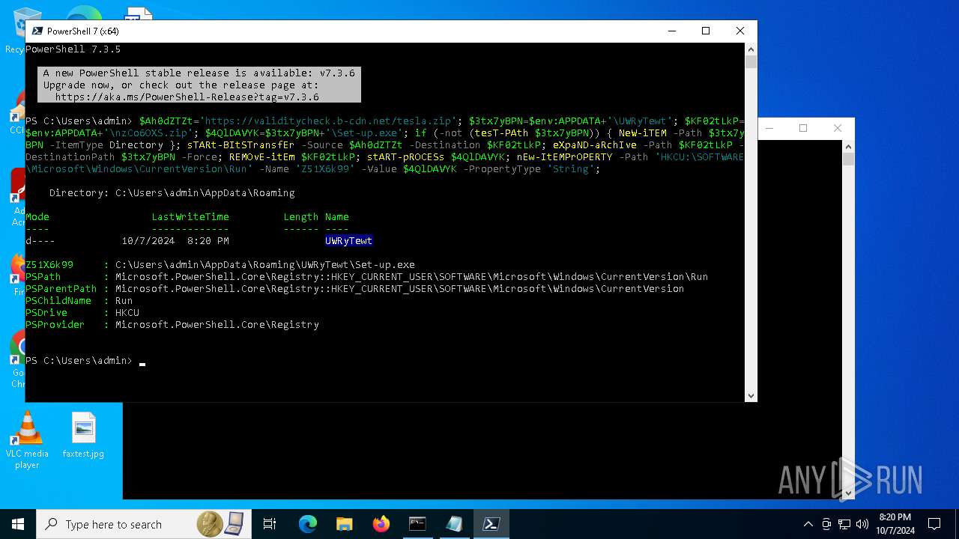The image size is (959, 539).
Task: Click the PSChildName Run value
Action: coord(124,300)
